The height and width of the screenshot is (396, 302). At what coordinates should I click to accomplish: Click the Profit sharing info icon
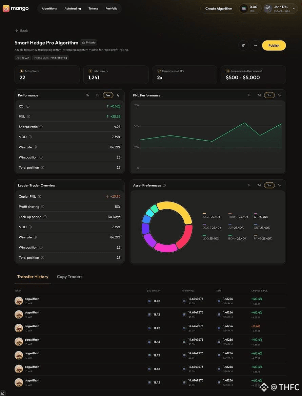43,206
